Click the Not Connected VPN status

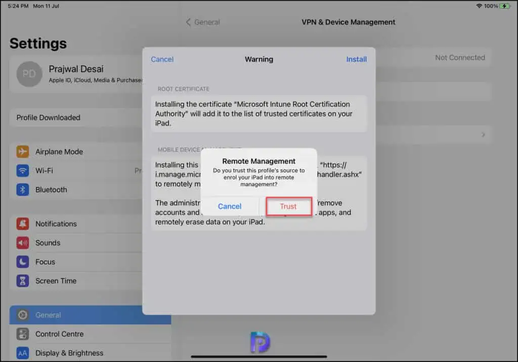[460, 58]
